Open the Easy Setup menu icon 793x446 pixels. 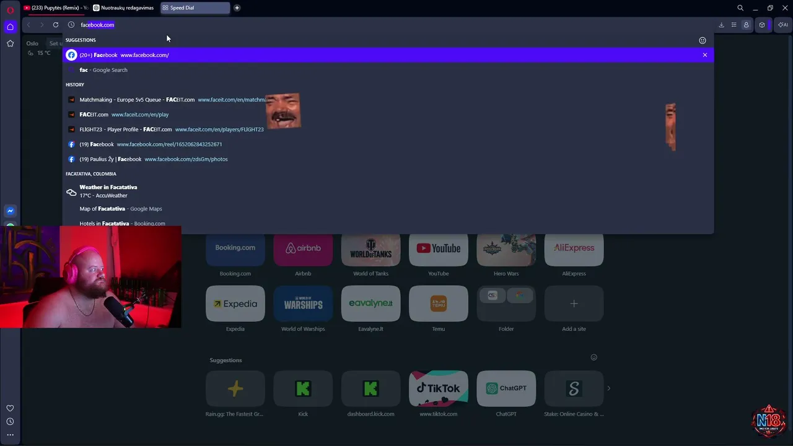click(734, 25)
